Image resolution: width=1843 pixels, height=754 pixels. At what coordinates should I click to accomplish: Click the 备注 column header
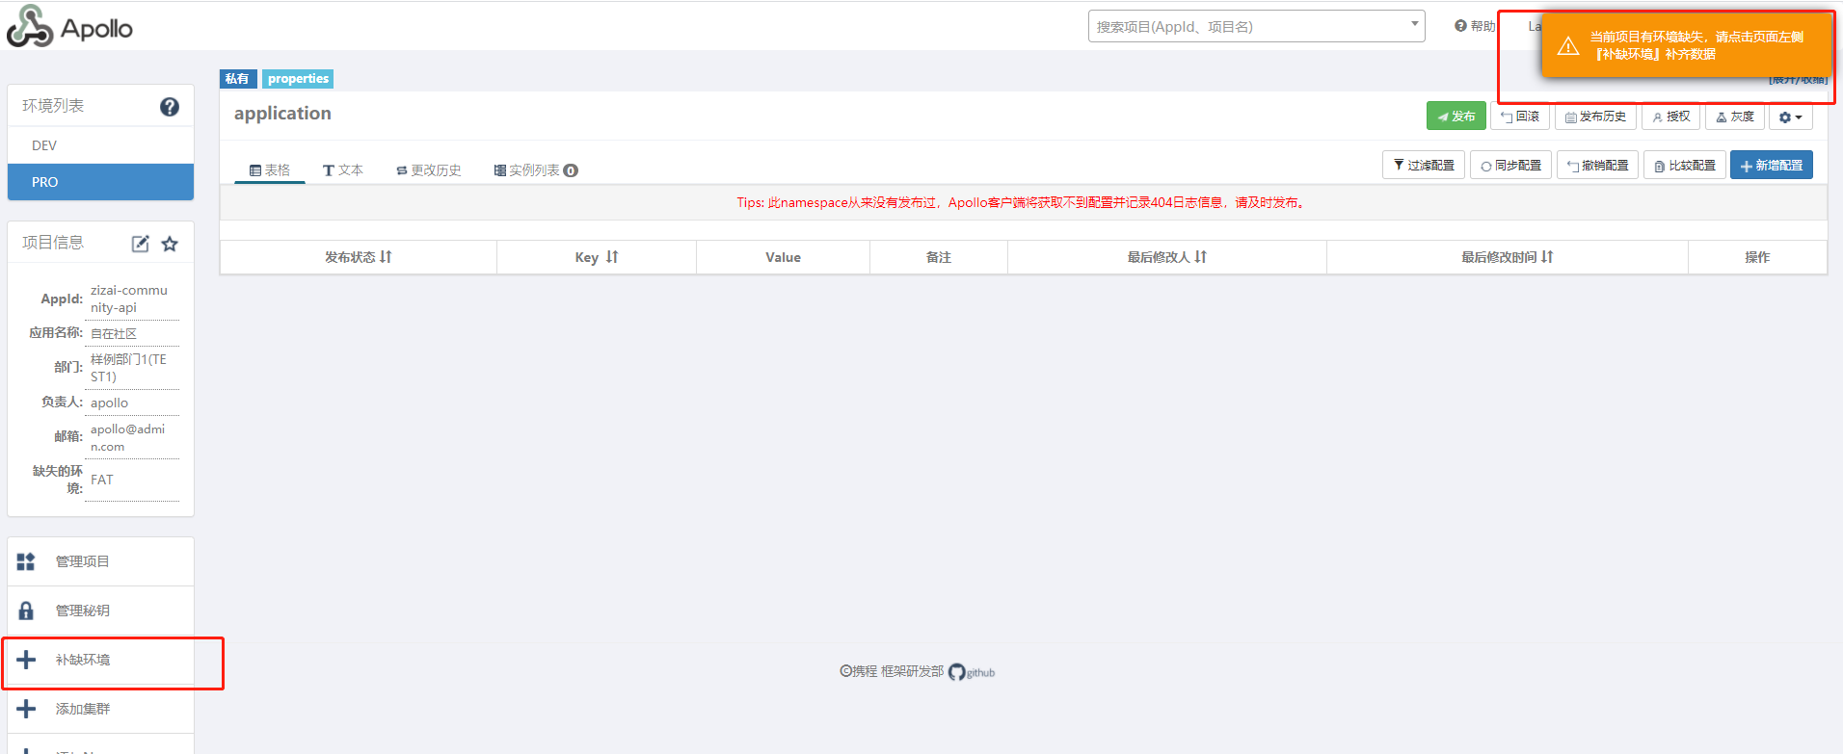[938, 257]
